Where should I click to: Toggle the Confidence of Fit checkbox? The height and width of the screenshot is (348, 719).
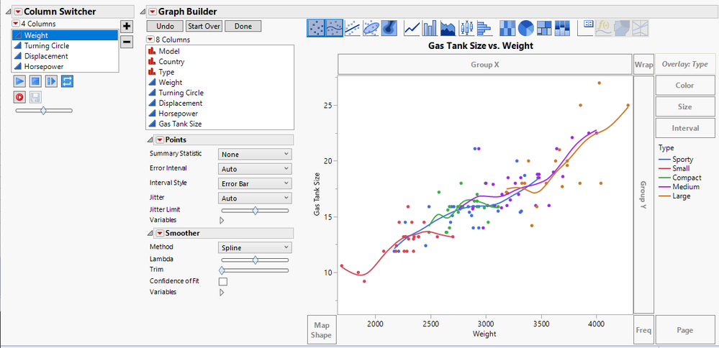point(223,281)
